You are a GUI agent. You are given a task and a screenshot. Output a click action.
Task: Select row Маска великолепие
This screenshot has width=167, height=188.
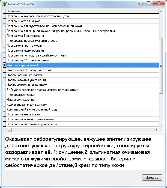click(82, 100)
